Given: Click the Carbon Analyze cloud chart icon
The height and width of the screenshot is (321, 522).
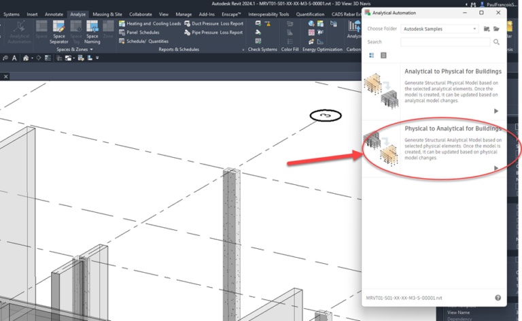Looking at the screenshot, I should point(354,26).
